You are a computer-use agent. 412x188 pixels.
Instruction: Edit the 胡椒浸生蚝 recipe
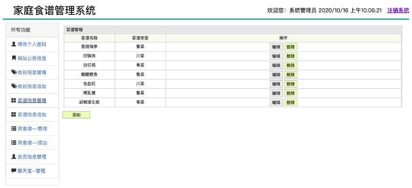click(276, 102)
